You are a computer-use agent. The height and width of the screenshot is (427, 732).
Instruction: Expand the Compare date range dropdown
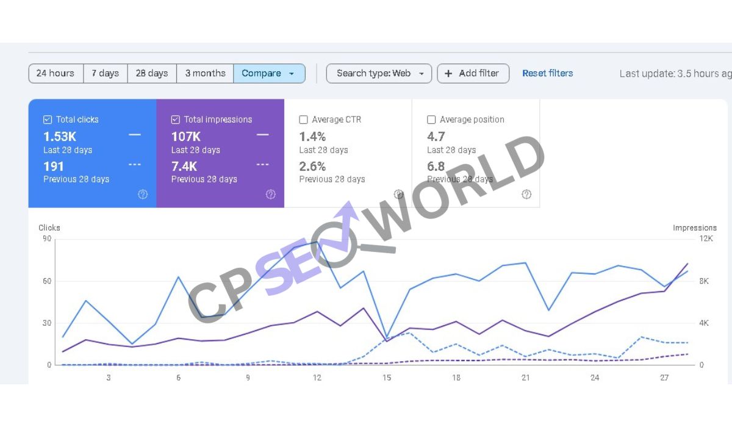269,73
